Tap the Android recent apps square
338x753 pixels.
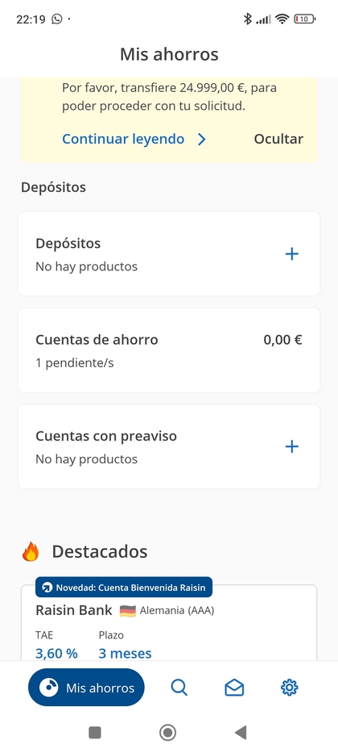pyautogui.click(x=95, y=732)
